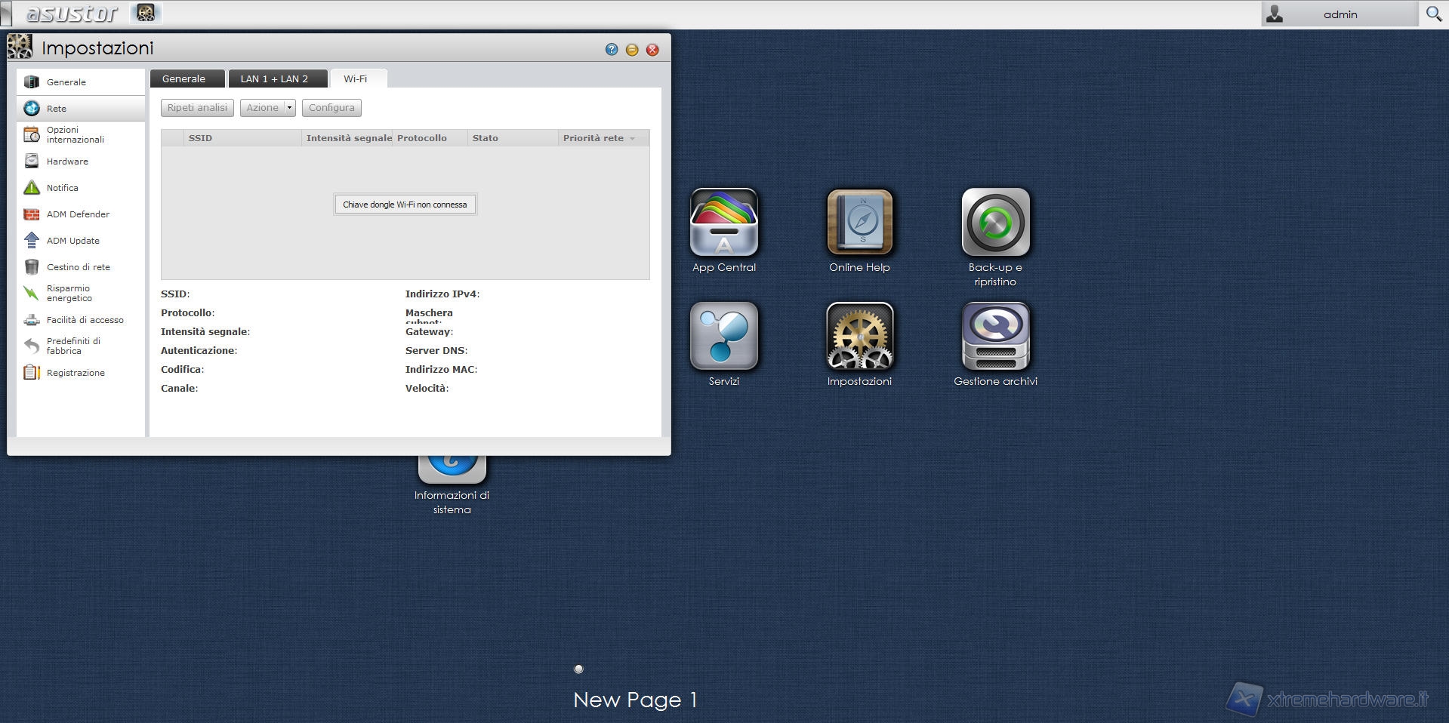Open the Online Help icon
The image size is (1449, 723).
click(x=859, y=223)
